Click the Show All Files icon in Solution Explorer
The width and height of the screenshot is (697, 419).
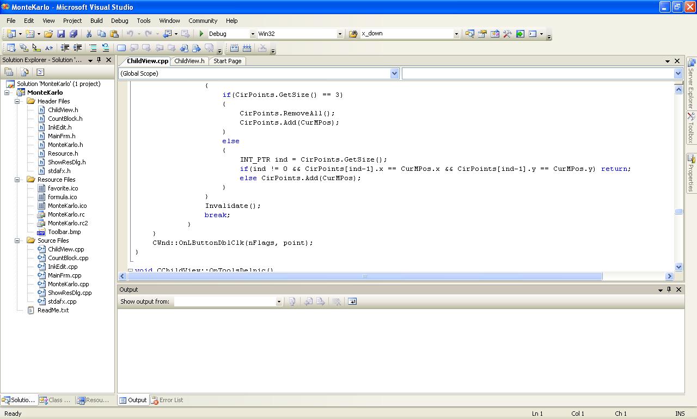click(x=25, y=72)
